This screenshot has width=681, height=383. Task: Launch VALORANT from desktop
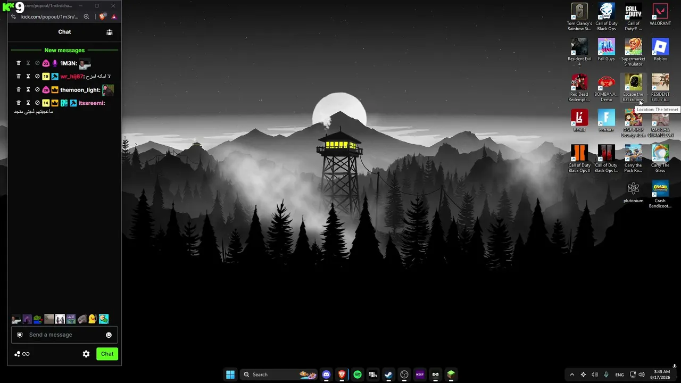(x=660, y=15)
